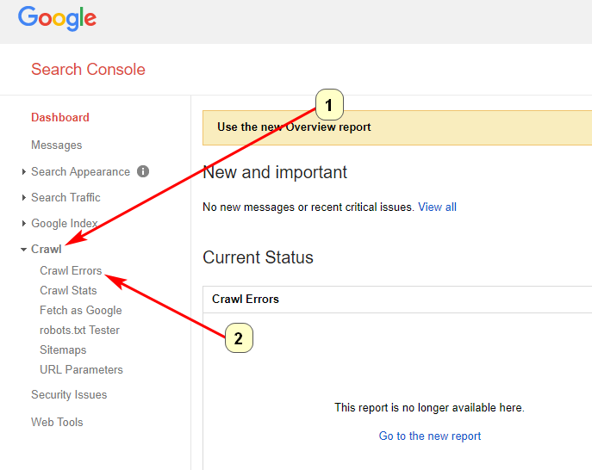Follow the 'Go to the new report' link
The image size is (592, 470).
point(430,436)
